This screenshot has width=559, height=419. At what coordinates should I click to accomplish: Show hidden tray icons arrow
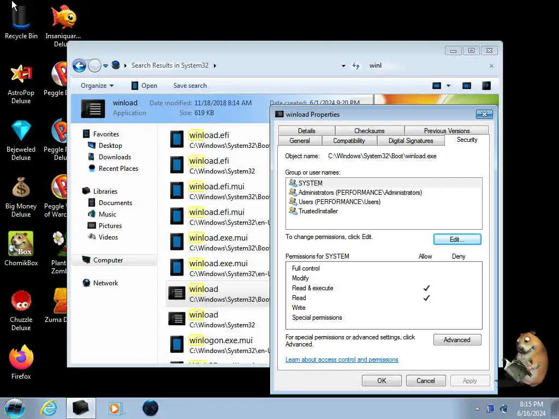pos(477,409)
